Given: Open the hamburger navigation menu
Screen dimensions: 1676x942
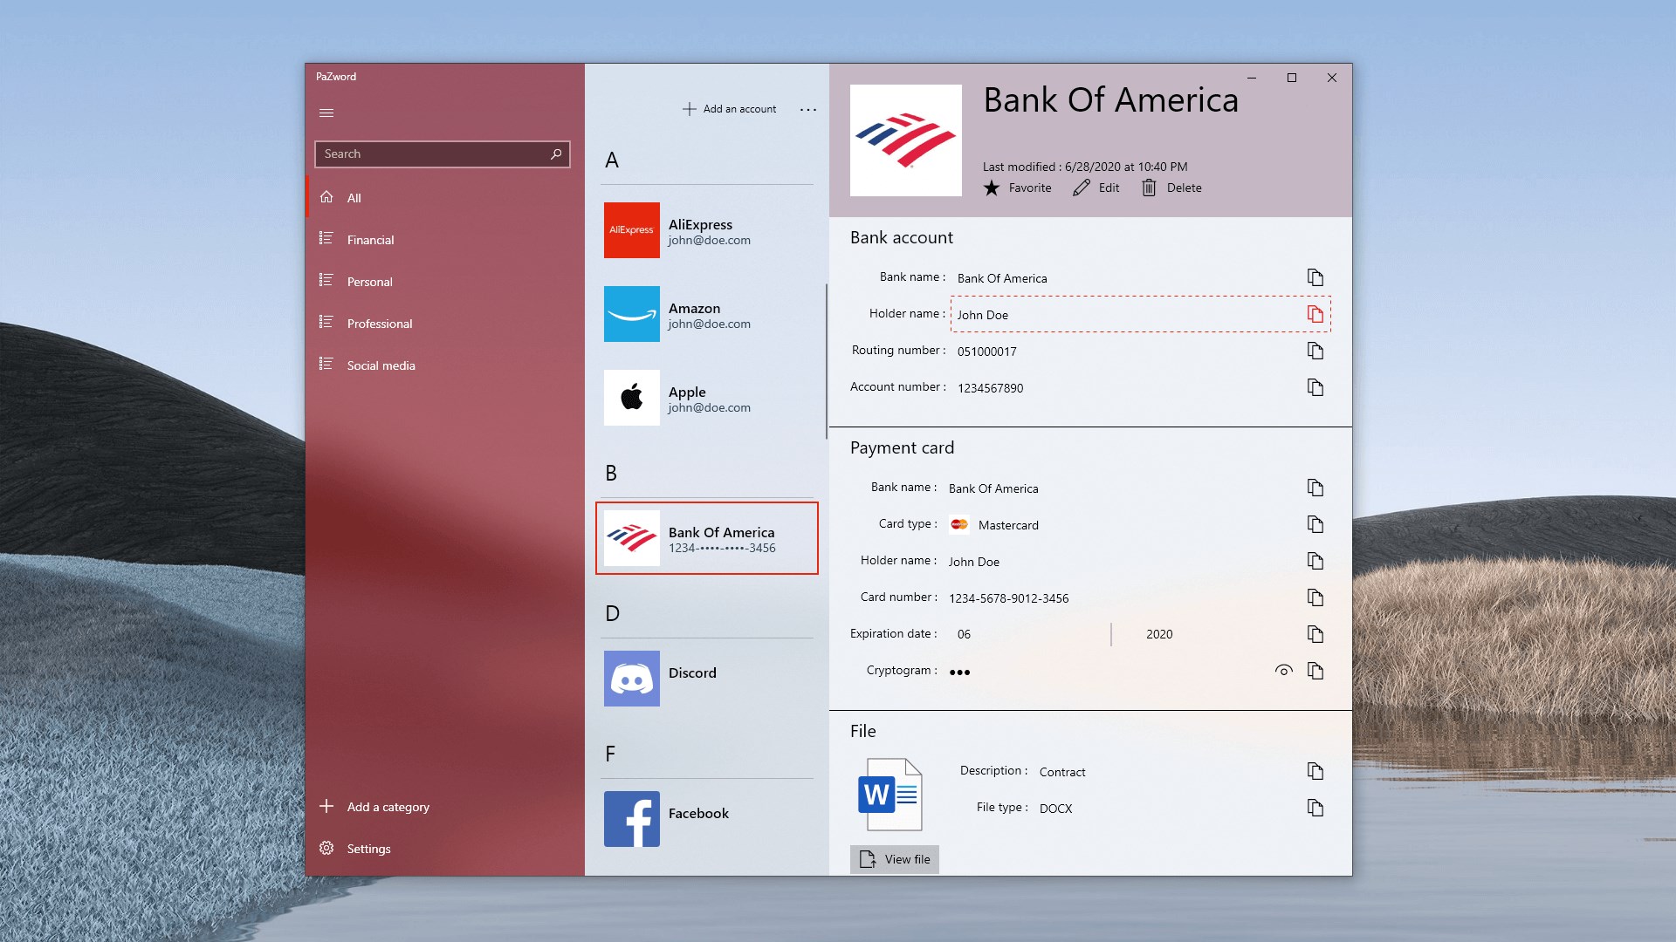Looking at the screenshot, I should pyautogui.click(x=326, y=113).
